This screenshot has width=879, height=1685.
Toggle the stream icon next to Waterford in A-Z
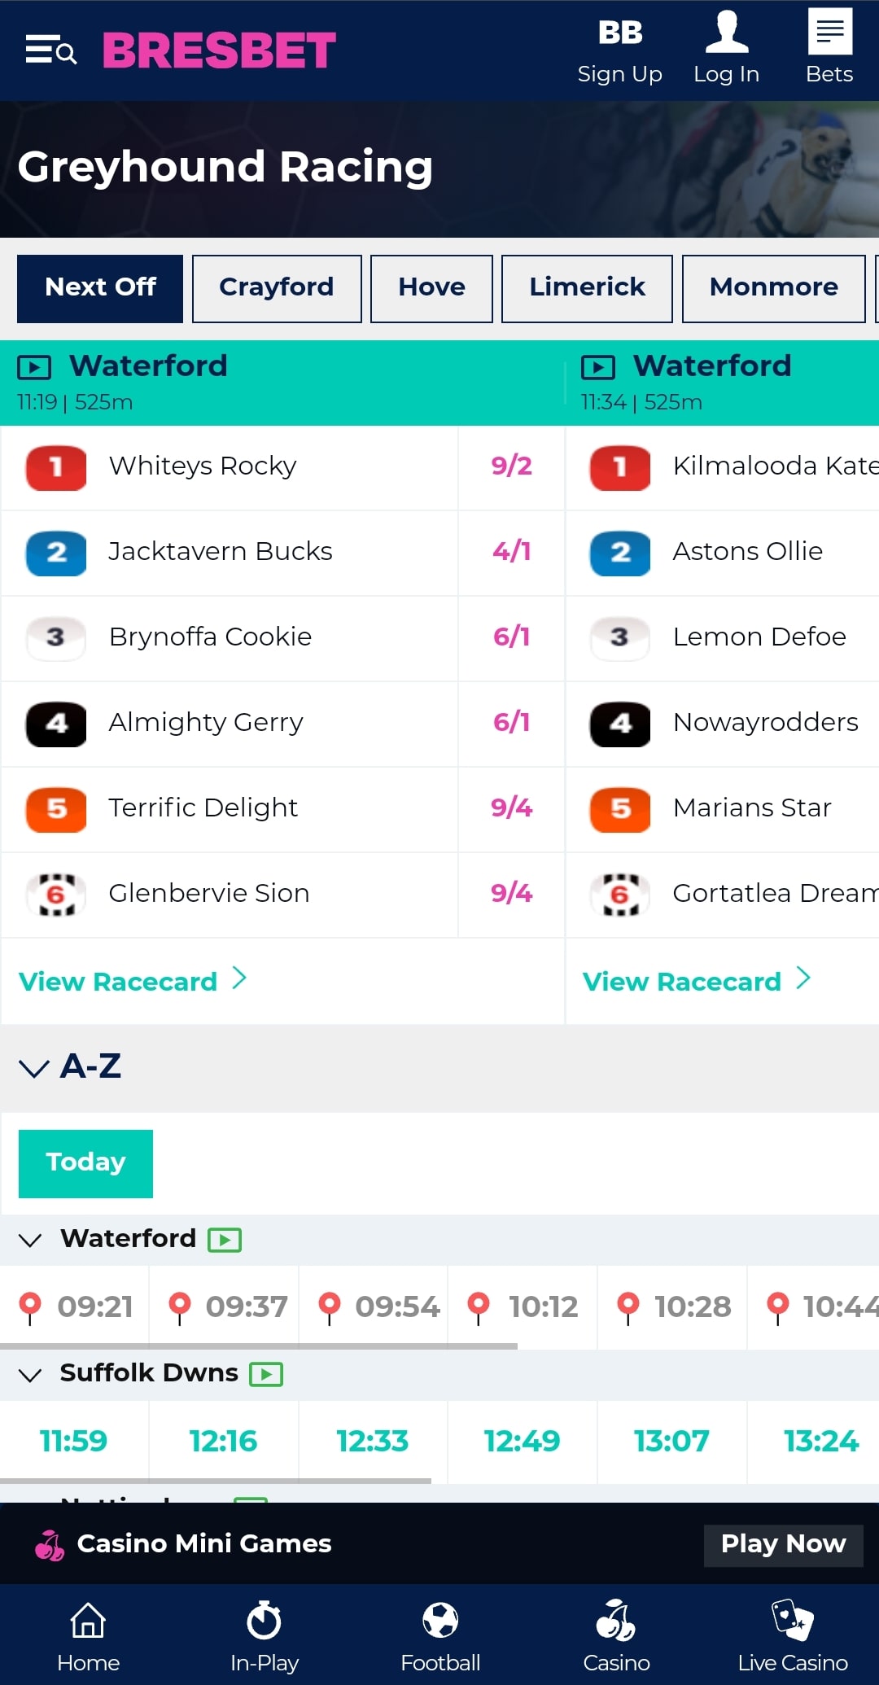tap(226, 1239)
